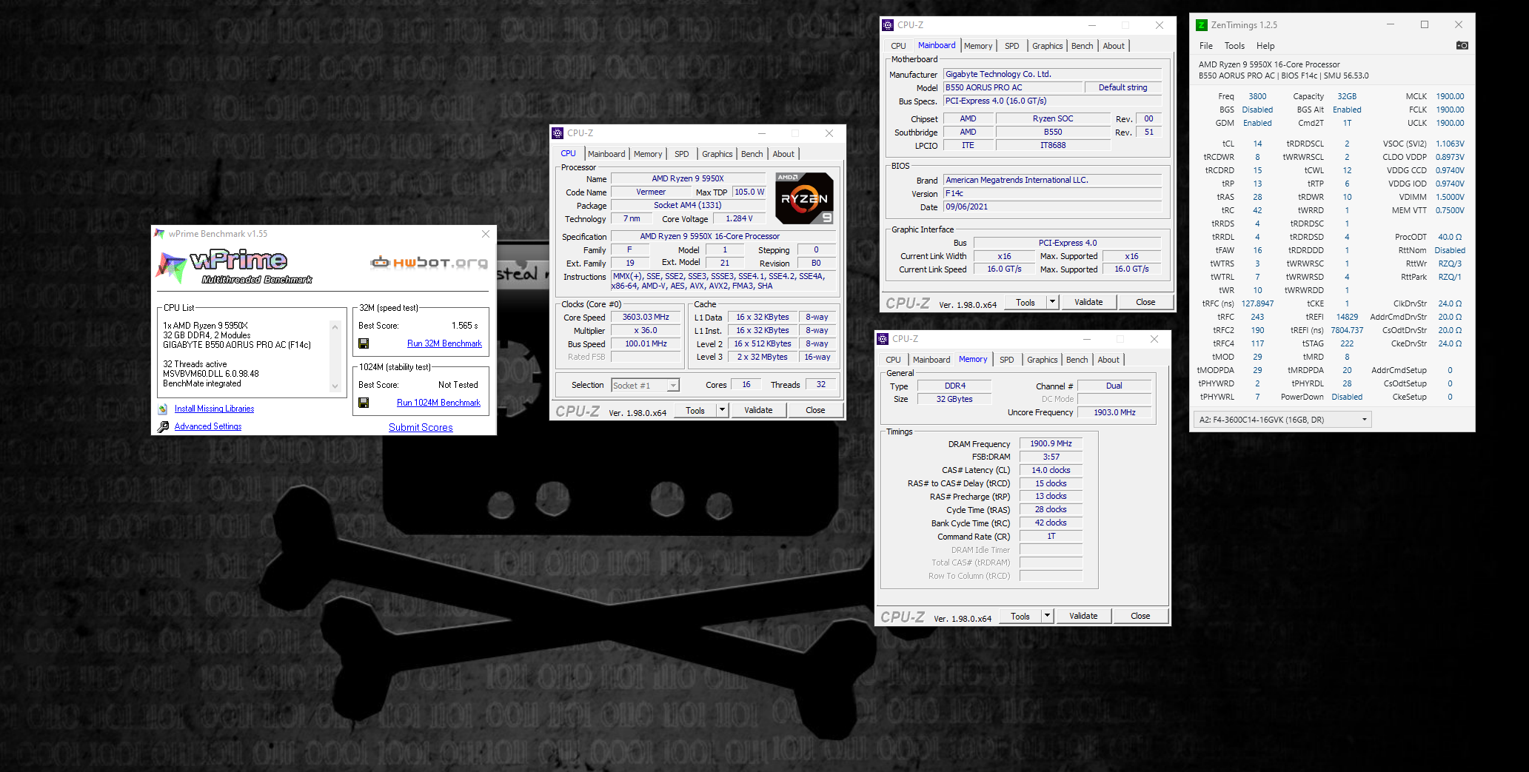The width and height of the screenshot is (1529, 772).
Task: Click the DRAM Frequency 1900.9 MHz field
Action: (x=1051, y=443)
